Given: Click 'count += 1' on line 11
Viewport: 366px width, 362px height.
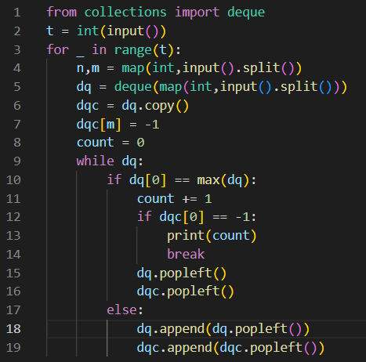Looking at the screenshot, I should 174,199.
